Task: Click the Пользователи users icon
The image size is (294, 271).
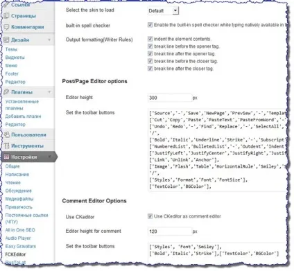Action: click(x=7, y=134)
